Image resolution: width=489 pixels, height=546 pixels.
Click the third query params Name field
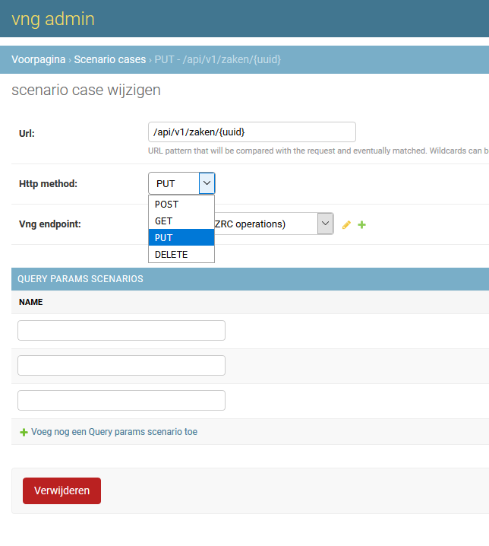point(121,401)
